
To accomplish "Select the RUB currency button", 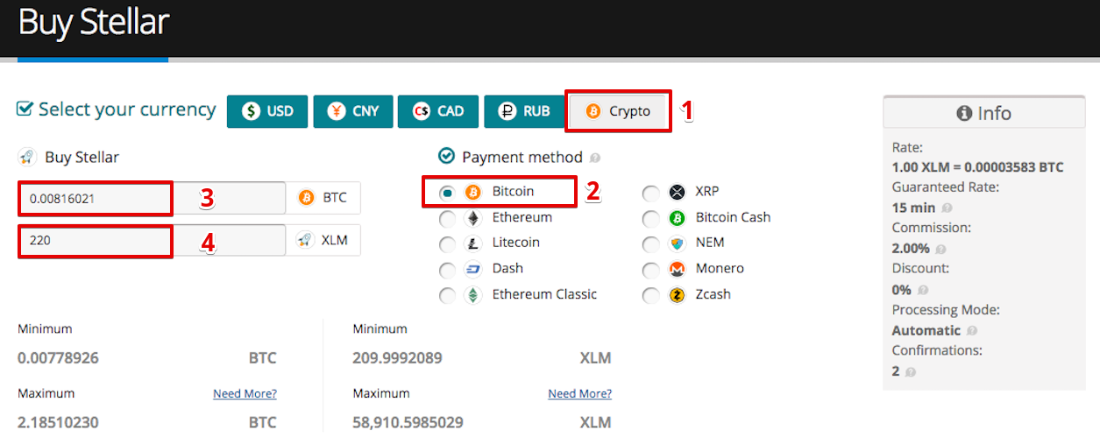I will coord(523,111).
